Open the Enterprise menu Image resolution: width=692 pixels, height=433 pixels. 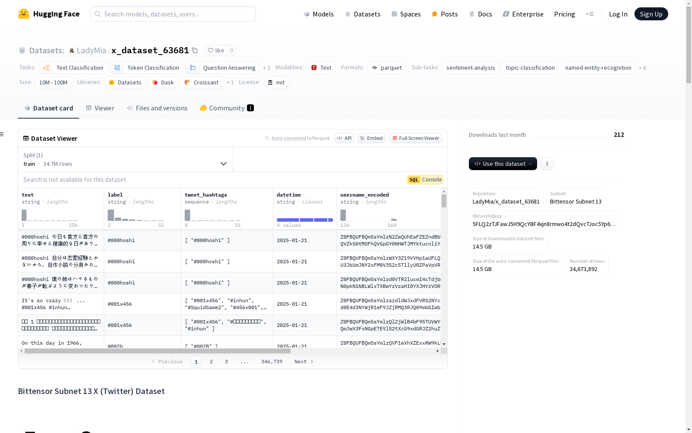523,14
